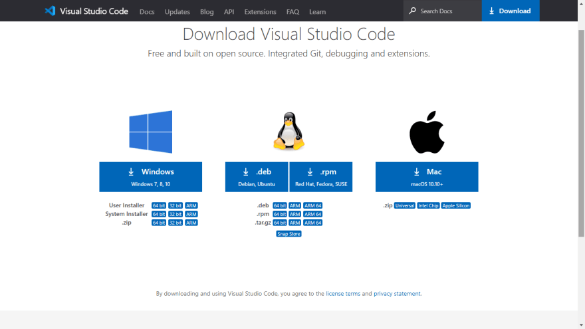Select User Installer ARM

(191, 205)
